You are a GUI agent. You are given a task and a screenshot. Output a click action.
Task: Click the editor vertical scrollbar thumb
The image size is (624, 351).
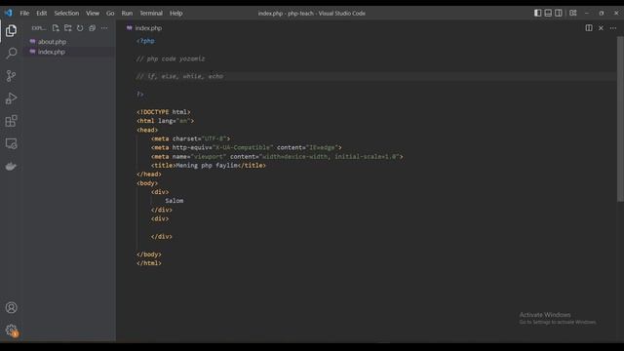click(620, 119)
